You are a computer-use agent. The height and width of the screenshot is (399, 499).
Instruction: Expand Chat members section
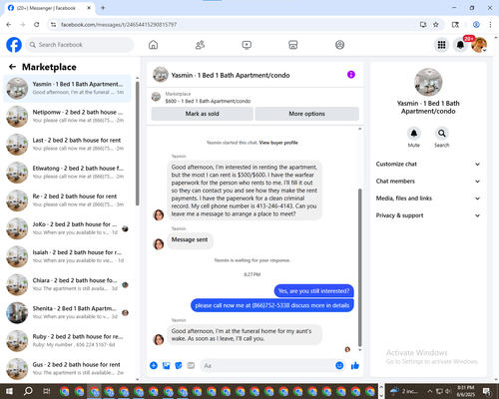428,182
